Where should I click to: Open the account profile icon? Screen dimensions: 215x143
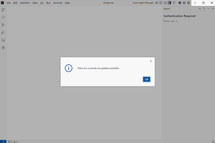coord(189,3)
